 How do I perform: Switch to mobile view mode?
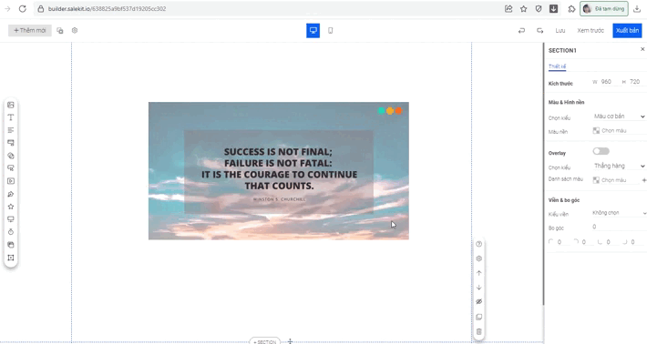click(x=331, y=30)
